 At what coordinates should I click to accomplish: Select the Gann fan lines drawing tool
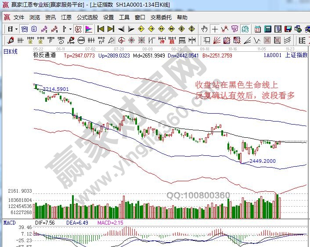(x=216, y=40)
